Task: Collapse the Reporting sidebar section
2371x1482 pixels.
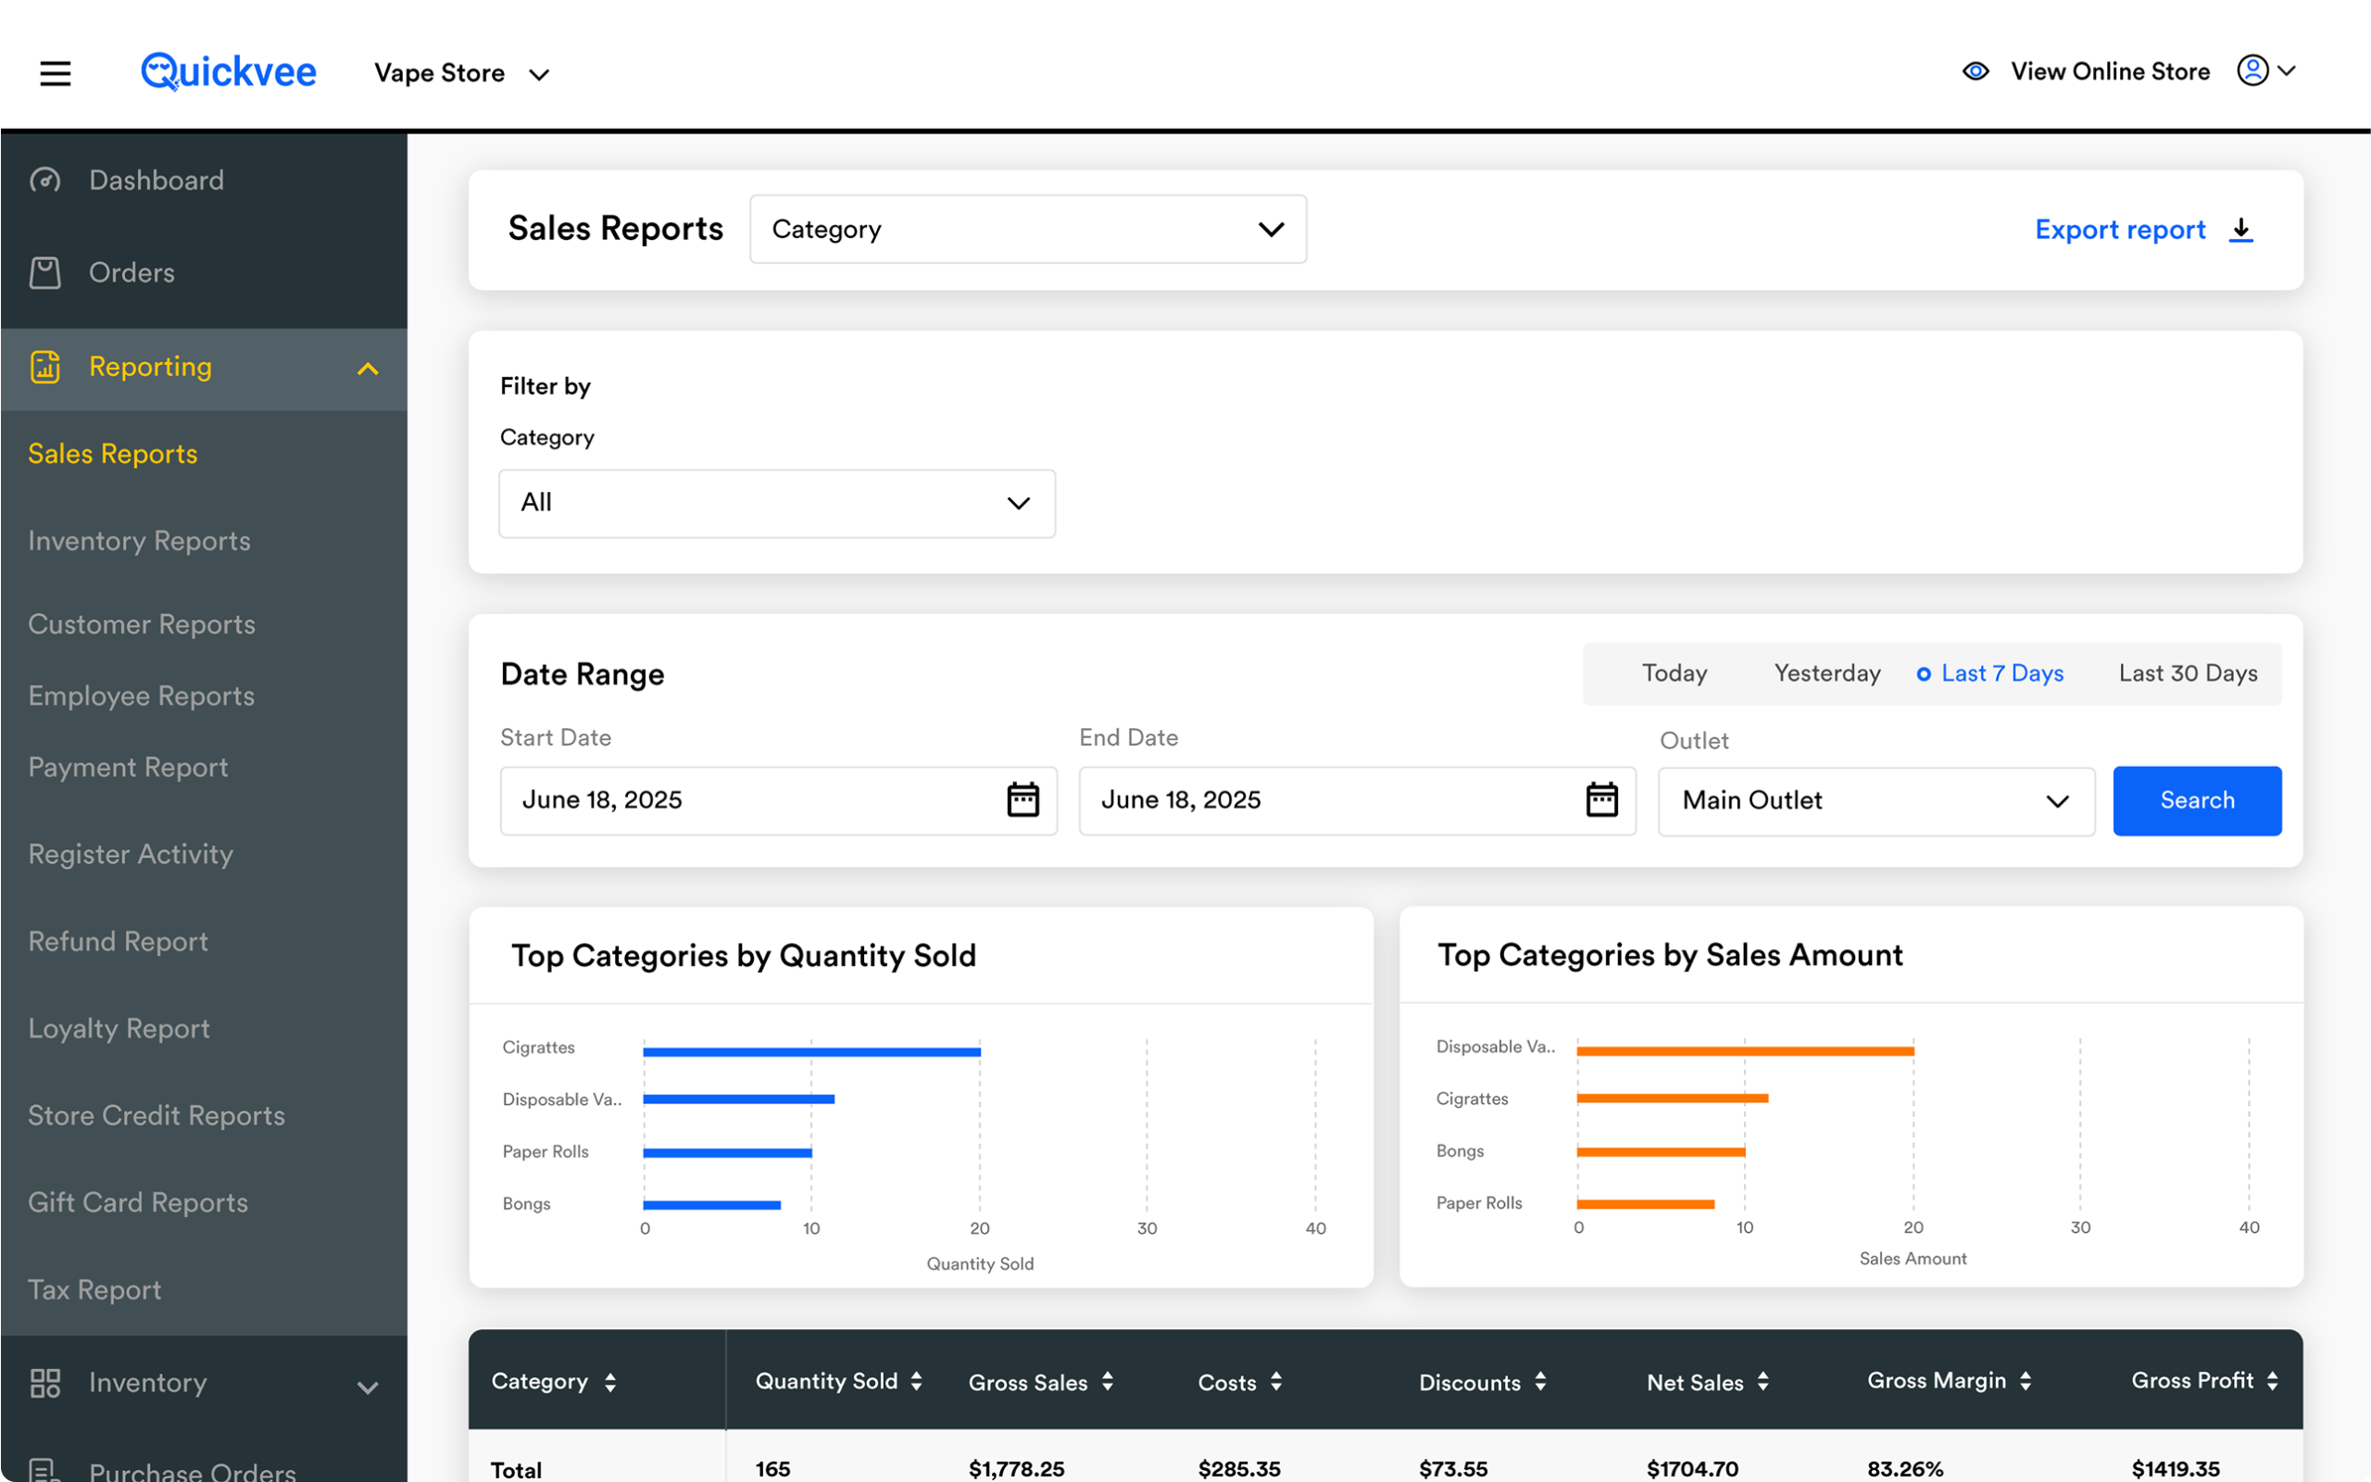Action: point(368,369)
